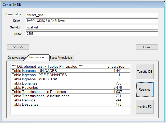Select the Información tab
166x123 pixels.
(x=38, y=57)
